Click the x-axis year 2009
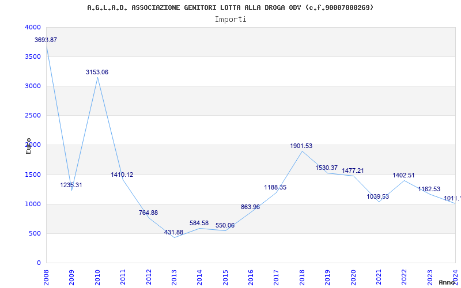 tap(71, 277)
